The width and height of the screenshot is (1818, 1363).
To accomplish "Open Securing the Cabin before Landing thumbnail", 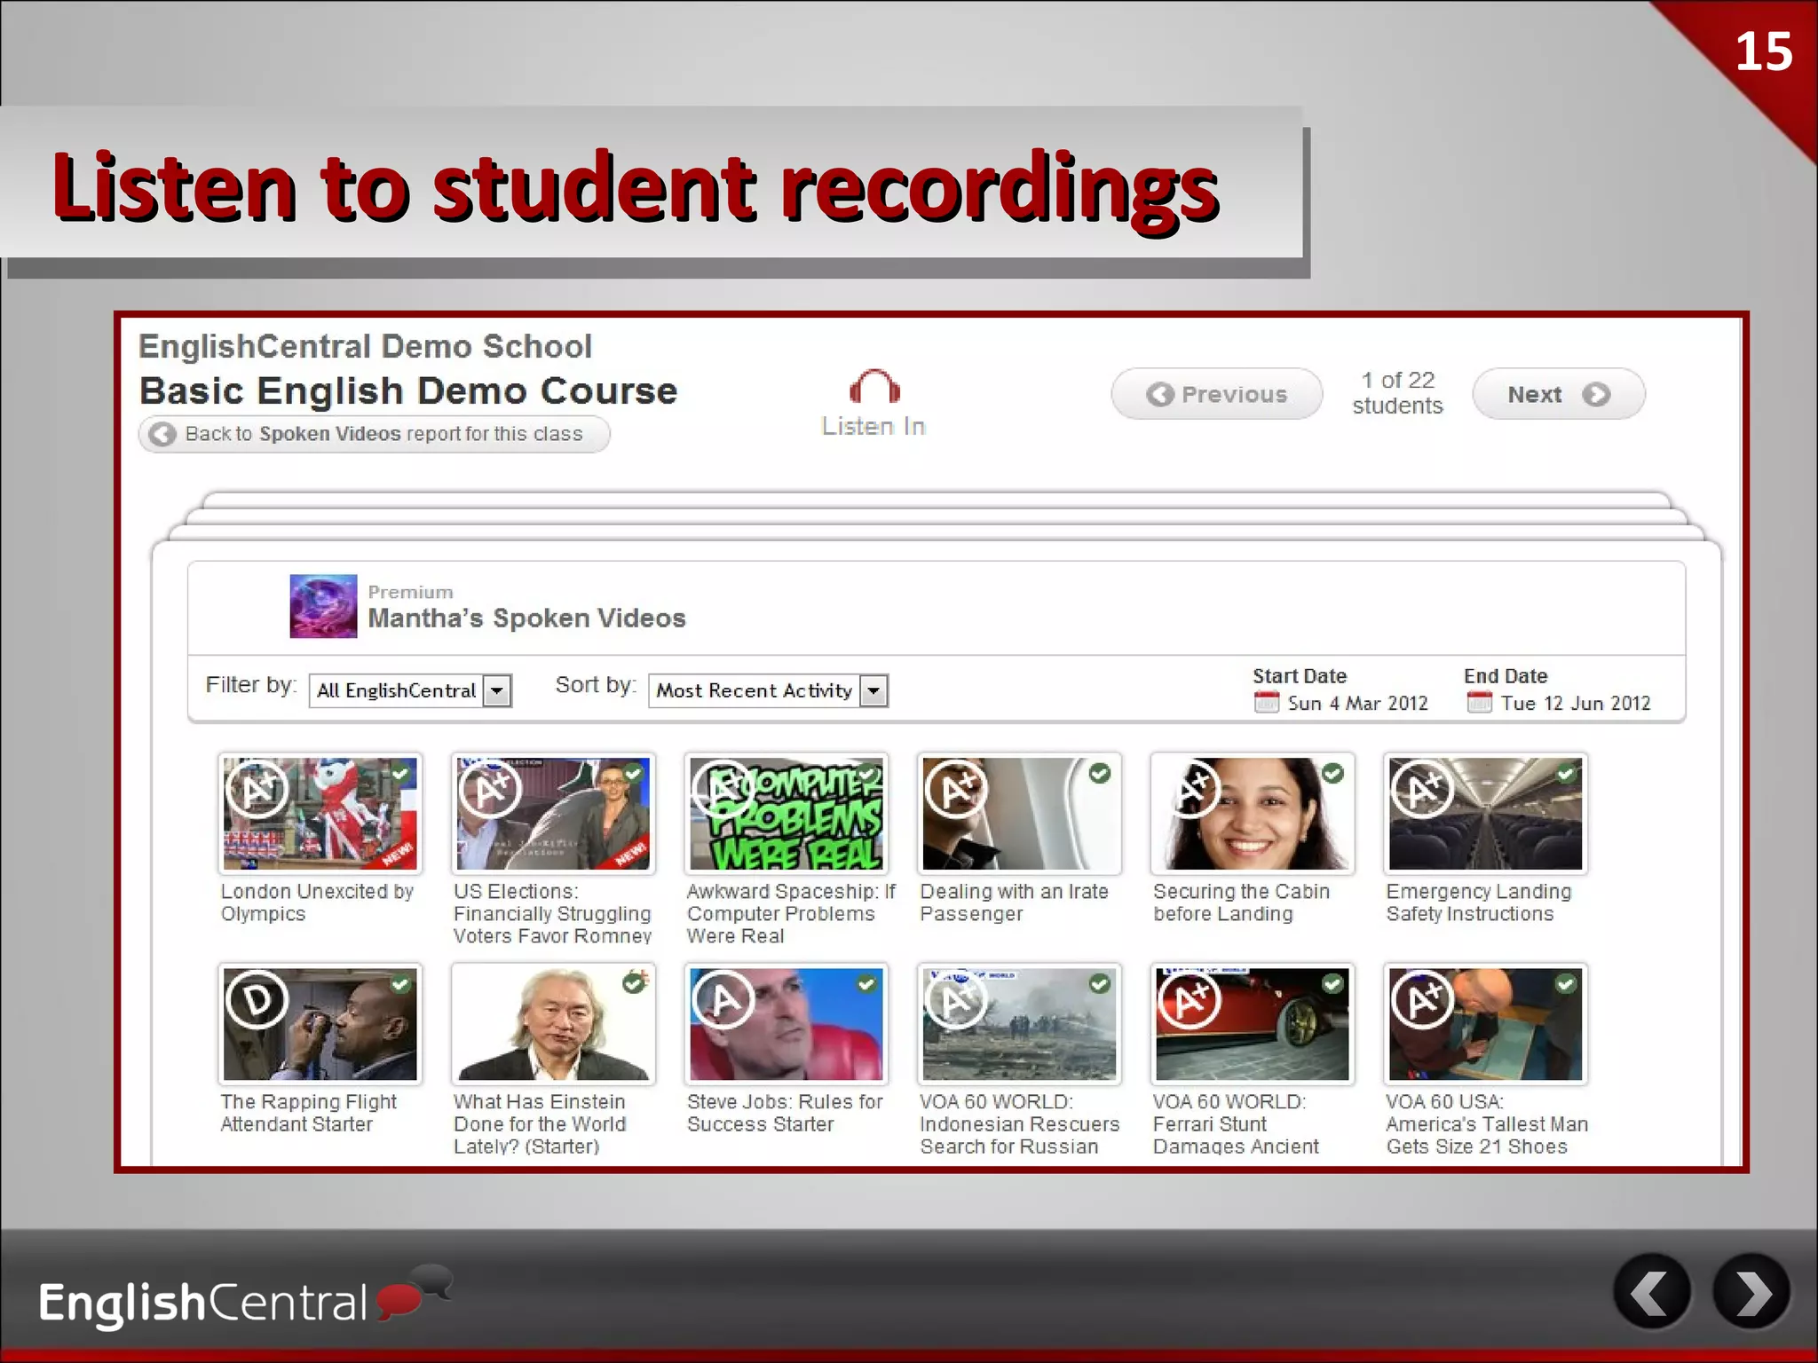I will click(1253, 814).
